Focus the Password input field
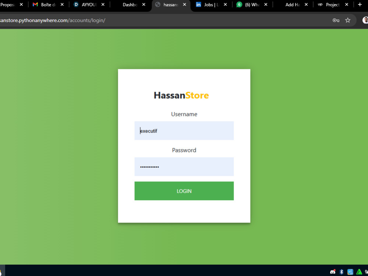 184,167
